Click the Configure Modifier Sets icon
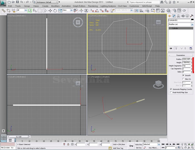 tap(191, 48)
